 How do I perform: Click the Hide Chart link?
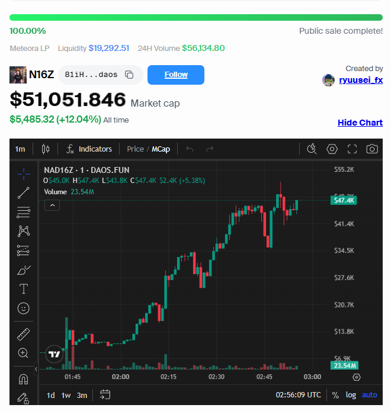point(360,123)
